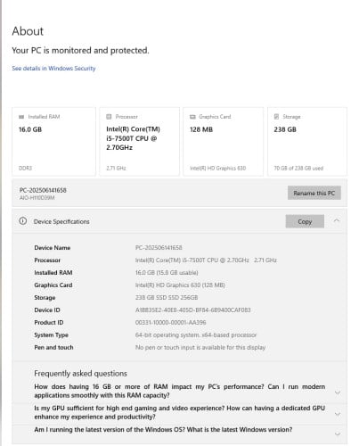Expand the 16 GB RAM performance question

[x=338, y=392]
